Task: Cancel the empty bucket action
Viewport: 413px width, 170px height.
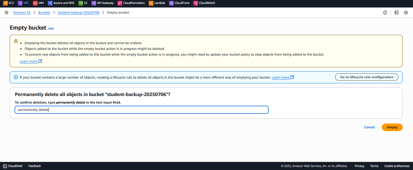Action: pyautogui.click(x=369, y=127)
